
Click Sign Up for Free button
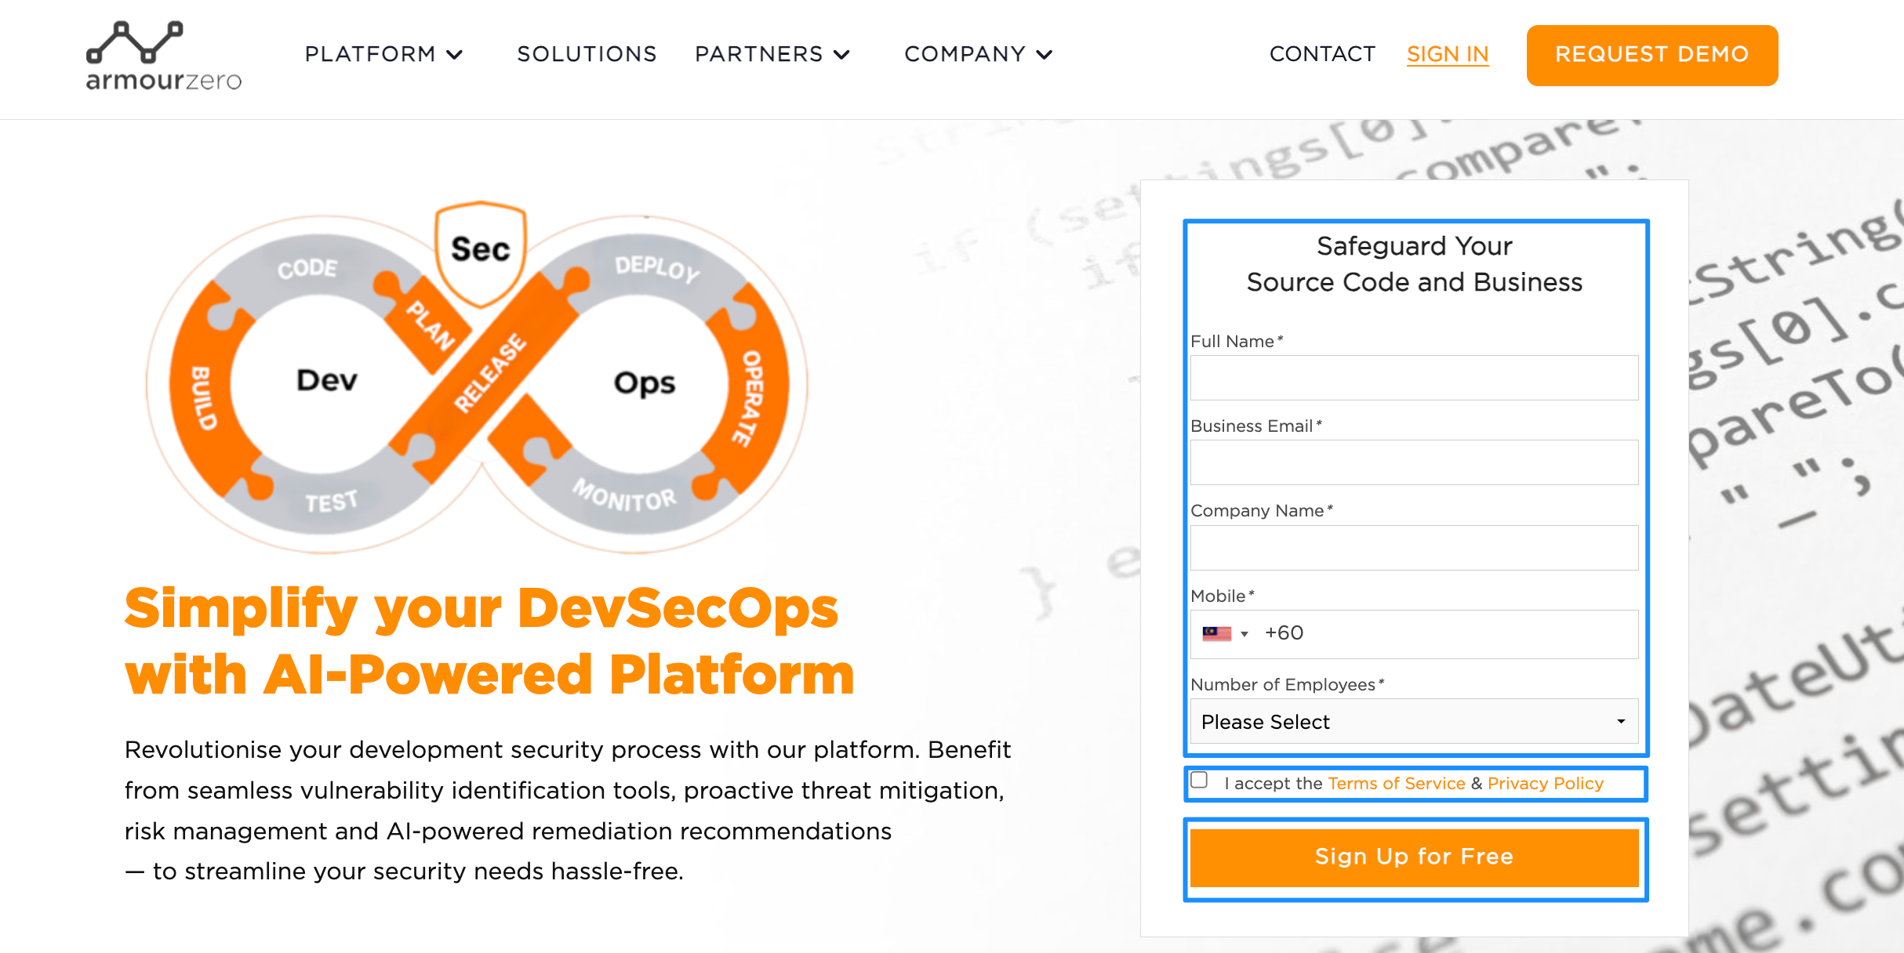(1414, 857)
